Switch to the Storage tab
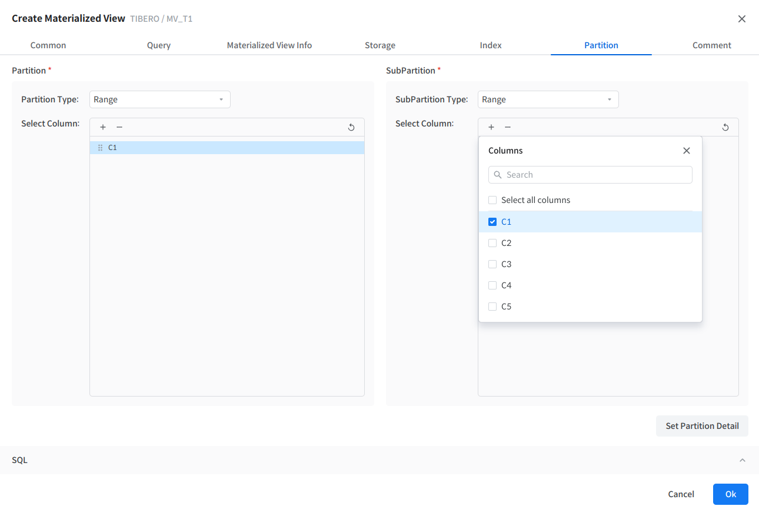 tap(380, 45)
